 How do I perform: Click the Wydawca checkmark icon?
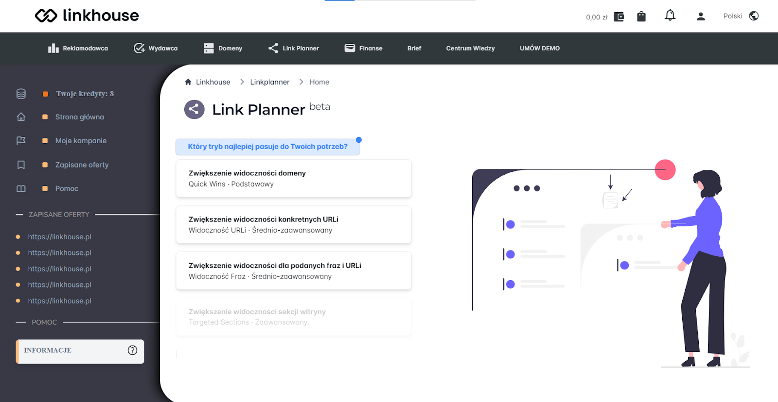coord(139,48)
